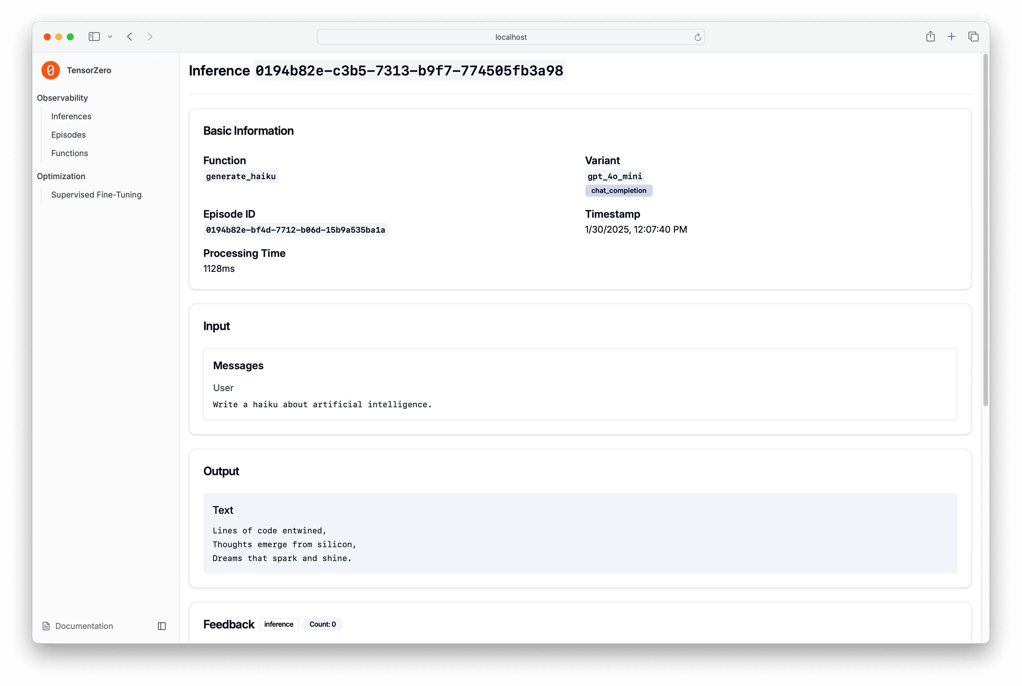
Task: Click the Optimization section heading
Action: pyautogui.click(x=61, y=176)
